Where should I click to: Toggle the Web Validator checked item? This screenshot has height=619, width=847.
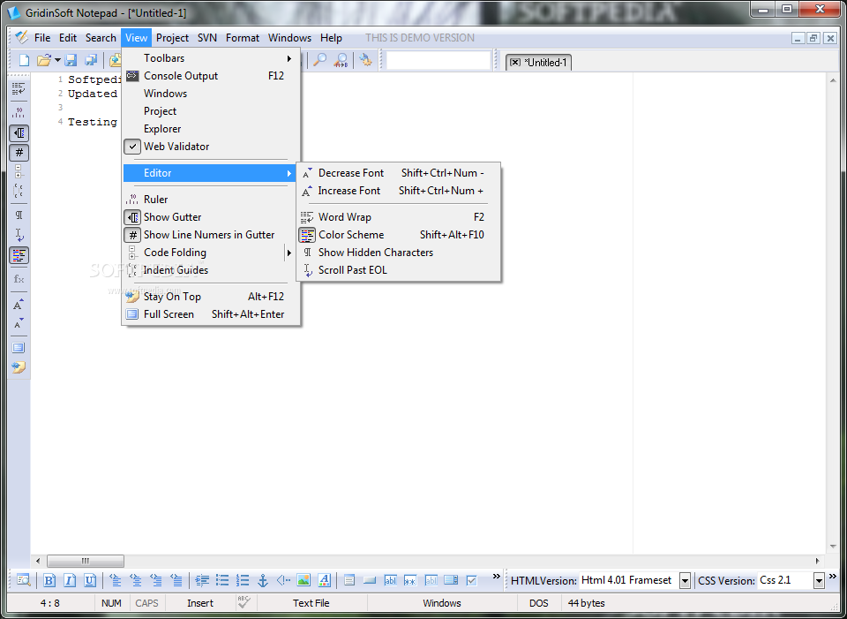click(211, 147)
